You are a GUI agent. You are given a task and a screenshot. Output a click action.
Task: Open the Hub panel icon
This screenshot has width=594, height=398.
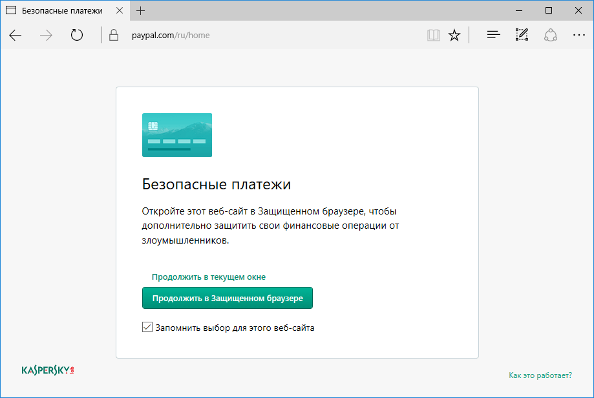point(493,35)
